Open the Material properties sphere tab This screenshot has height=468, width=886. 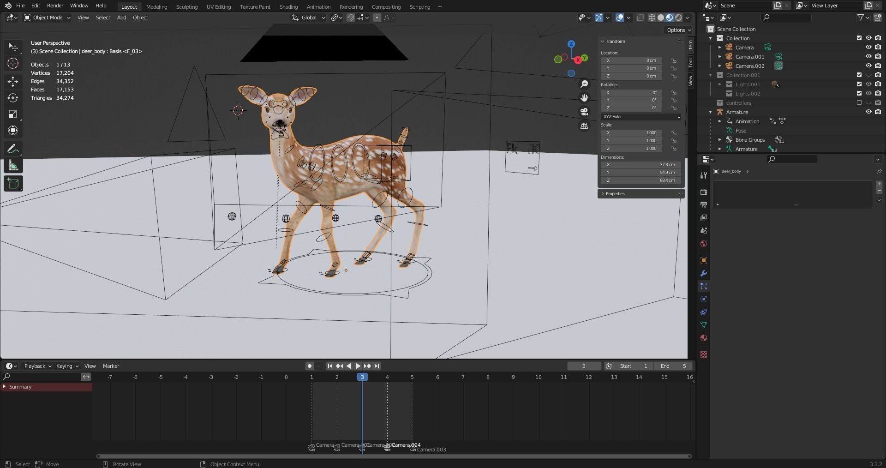pyautogui.click(x=703, y=338)
